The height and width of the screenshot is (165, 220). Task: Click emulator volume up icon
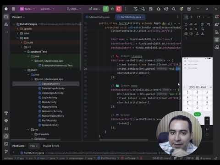191,24
